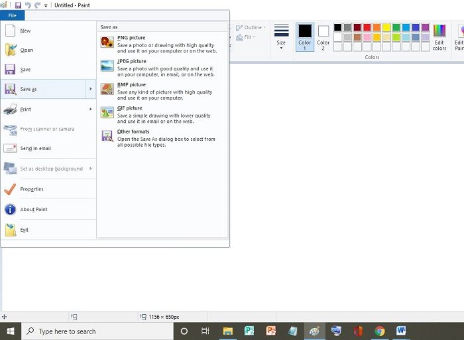Image resolution: width=464 pixels, height=340 pixels.
Task: Click the Properties checkmark icon
Action: click(x=10, y=189)
